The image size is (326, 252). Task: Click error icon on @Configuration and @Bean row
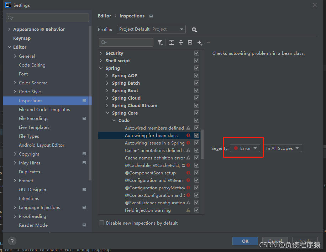[x=188, y=180]
